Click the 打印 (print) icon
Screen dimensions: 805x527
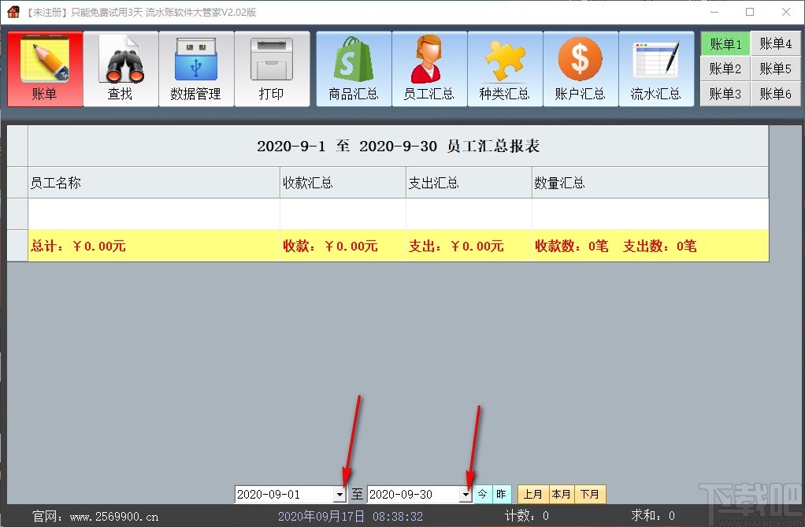point(272,69)
